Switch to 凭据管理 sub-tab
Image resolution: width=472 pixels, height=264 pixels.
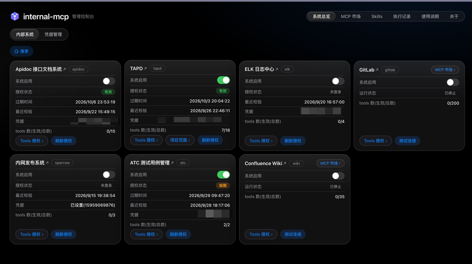(53, 34)
